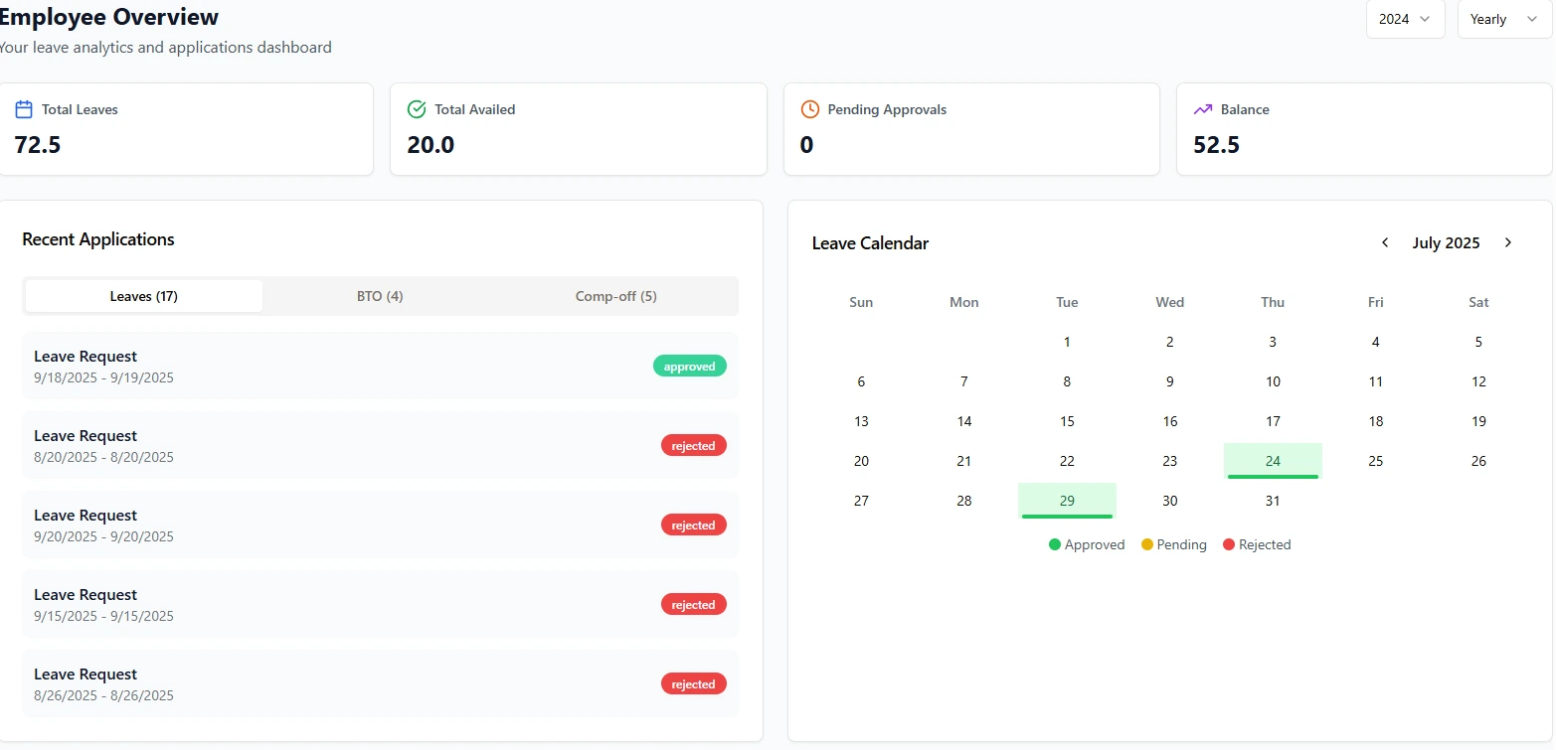Open the Yearly period dropdown
Image resolution: width=1556 pixels, height=750 pixels.
1503,19
